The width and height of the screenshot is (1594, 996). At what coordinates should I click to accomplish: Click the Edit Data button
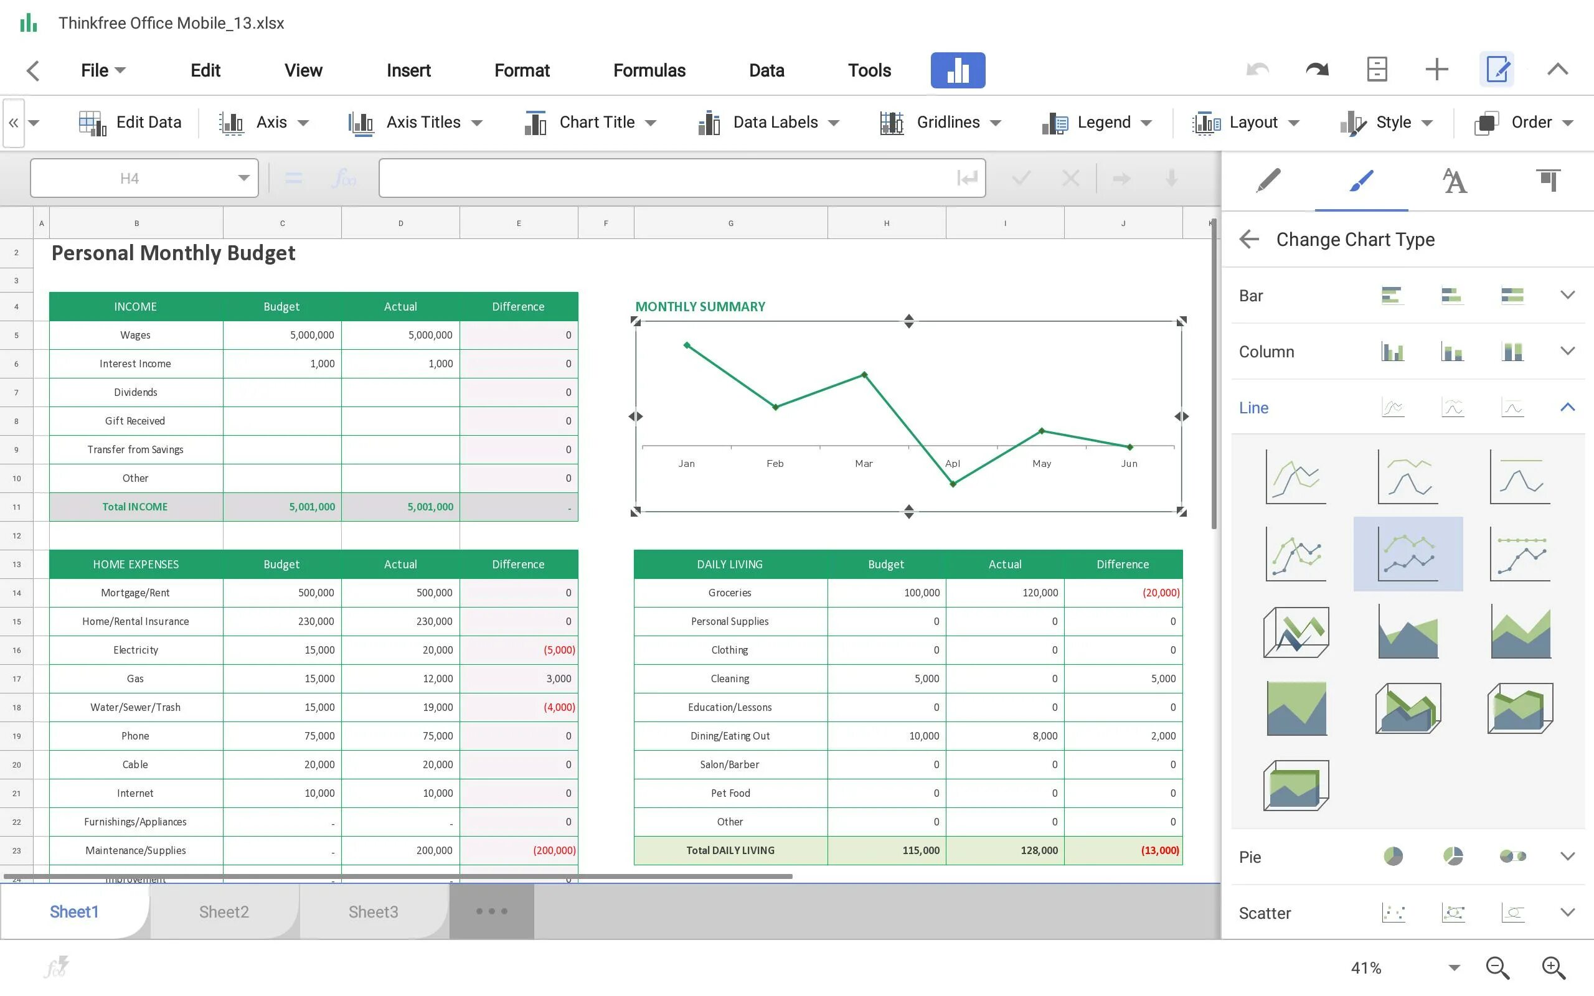130,123
